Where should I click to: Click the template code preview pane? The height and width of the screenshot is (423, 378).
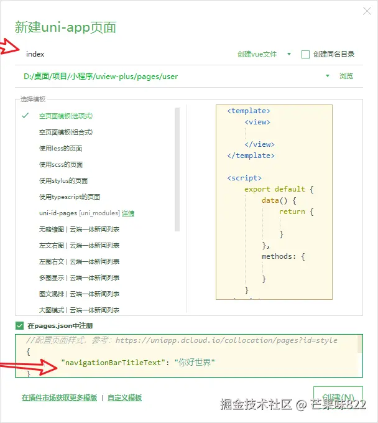pyautogui.click(x=274, y=202)
